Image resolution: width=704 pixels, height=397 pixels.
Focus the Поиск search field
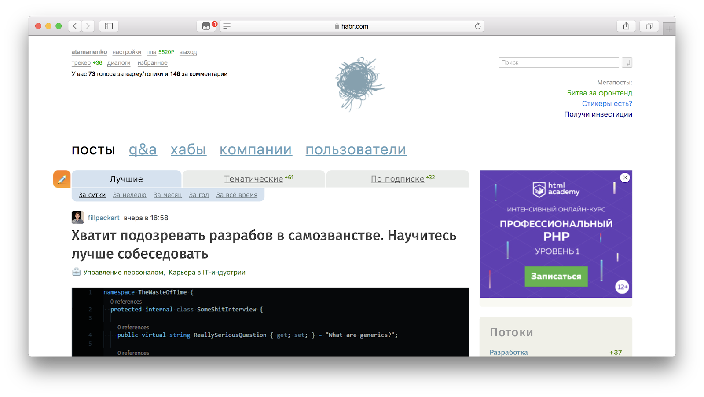pyautogui.click(x=559, y=62)
